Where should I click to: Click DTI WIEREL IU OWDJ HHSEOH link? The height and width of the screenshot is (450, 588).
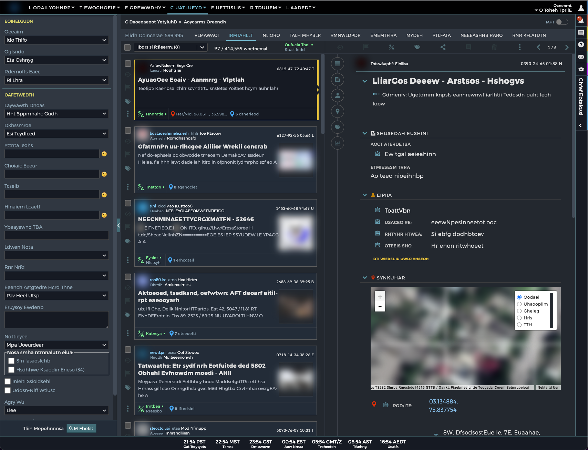coord(401,259)
